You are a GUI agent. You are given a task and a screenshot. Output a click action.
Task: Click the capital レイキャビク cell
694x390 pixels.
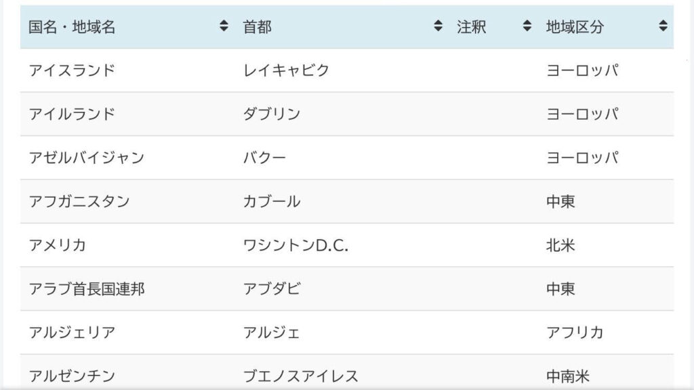click(286, 70)
